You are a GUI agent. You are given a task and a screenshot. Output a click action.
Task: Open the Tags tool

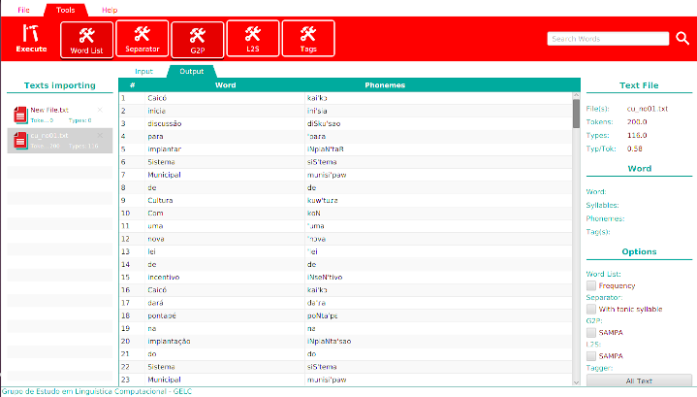tap(308, 39)
